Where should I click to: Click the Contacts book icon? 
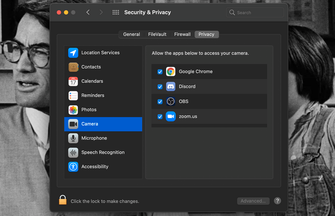pos(73,67)
